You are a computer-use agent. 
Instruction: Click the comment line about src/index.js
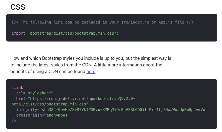pyautogui.click(x=102, y=22)
